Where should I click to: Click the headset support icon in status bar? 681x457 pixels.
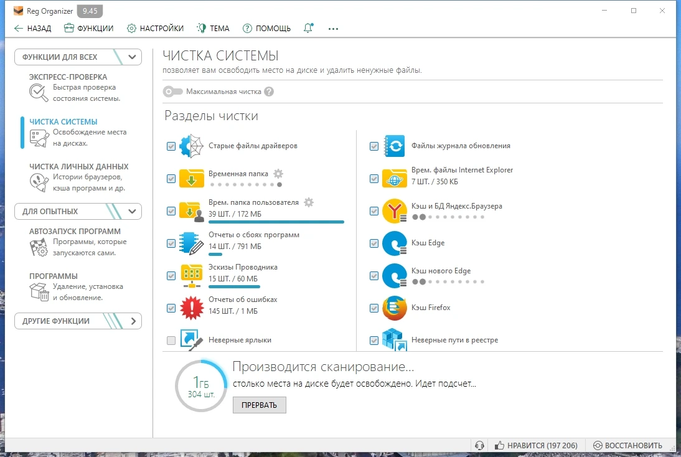479,445
